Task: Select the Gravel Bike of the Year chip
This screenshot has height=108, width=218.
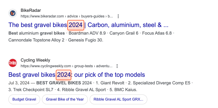Action: tap(65, 99)
